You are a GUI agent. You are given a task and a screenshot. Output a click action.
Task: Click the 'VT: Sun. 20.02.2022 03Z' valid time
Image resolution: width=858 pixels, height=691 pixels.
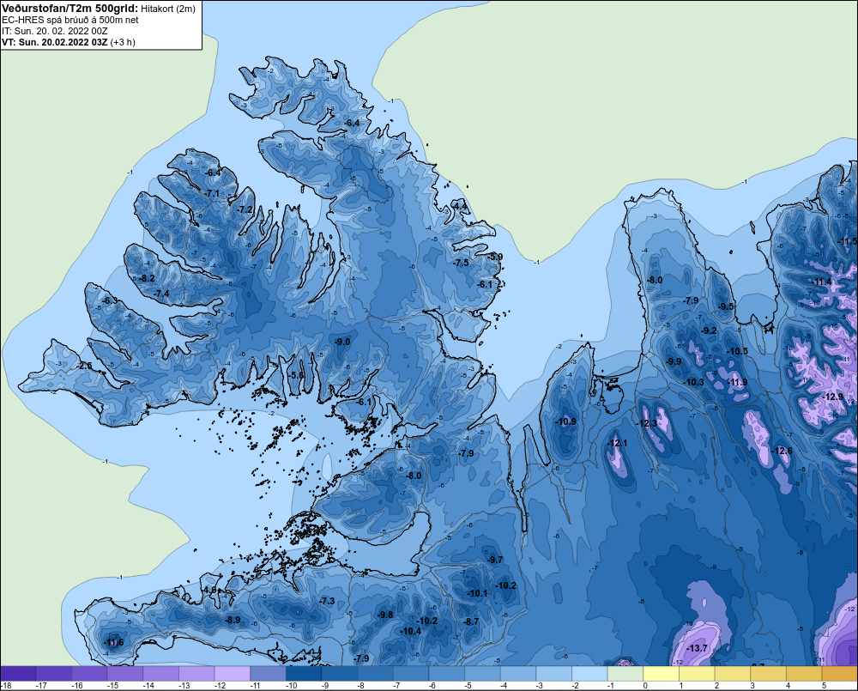pos(55,42)
